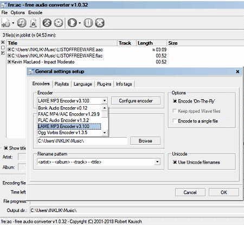This screenshot has width=244, height=225.
Task: Collapse the Encoder combo box arrow
Action: click(x=105, y=101)
